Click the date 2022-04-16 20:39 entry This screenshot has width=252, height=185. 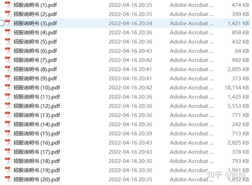pyautogui.click(x=130, y=133)
